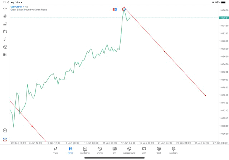This screenshot has width=229, height=160.
Task: Go to the ประวัติ (history) tab
Action: [99, 150]
